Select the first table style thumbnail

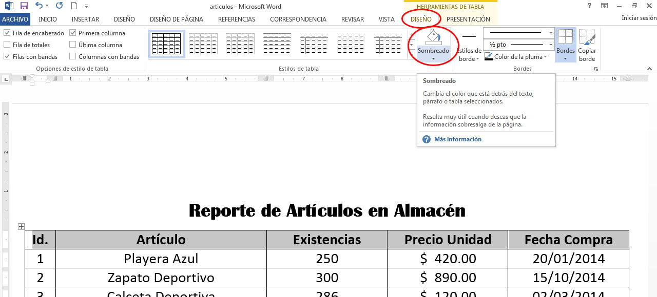point(166,44)
